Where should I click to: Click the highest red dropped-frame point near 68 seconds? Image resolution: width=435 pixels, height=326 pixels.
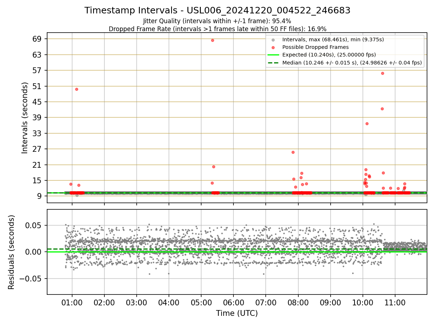click(x=212, y=40)
